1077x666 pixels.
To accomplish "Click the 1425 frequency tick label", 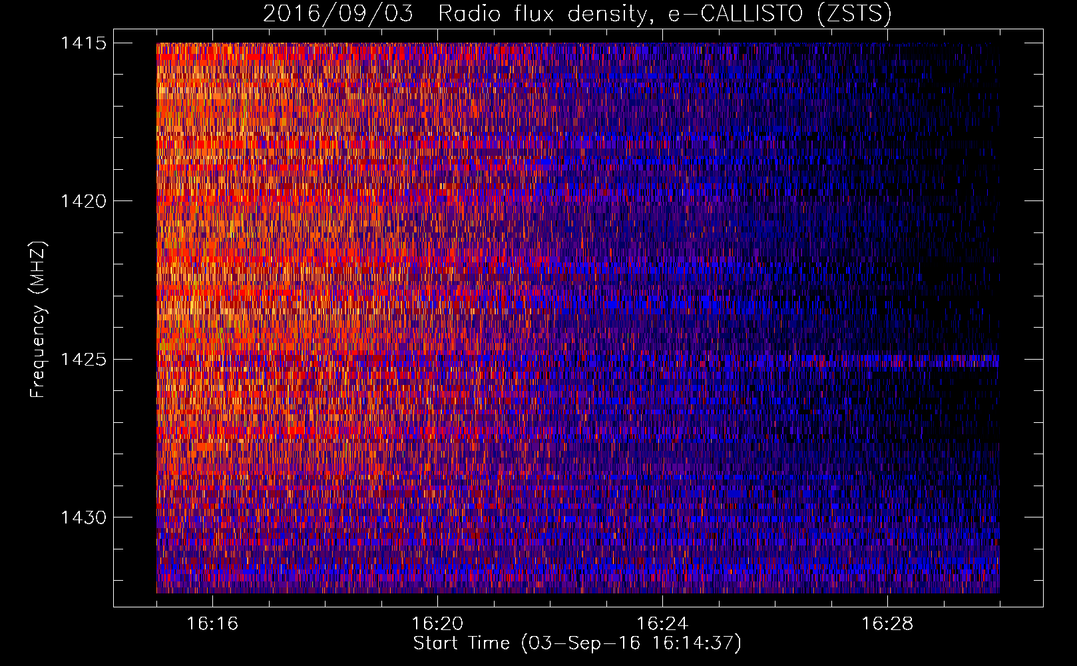I will coord(84,360).
